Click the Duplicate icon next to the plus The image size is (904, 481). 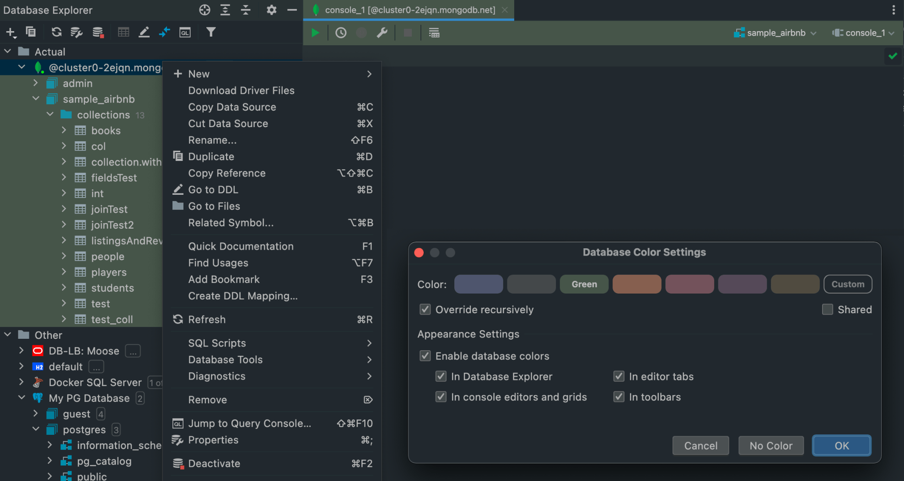[30, 32]
